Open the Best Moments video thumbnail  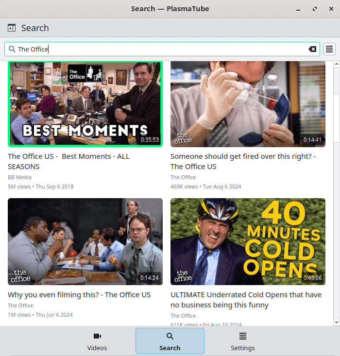click(85, 104)
